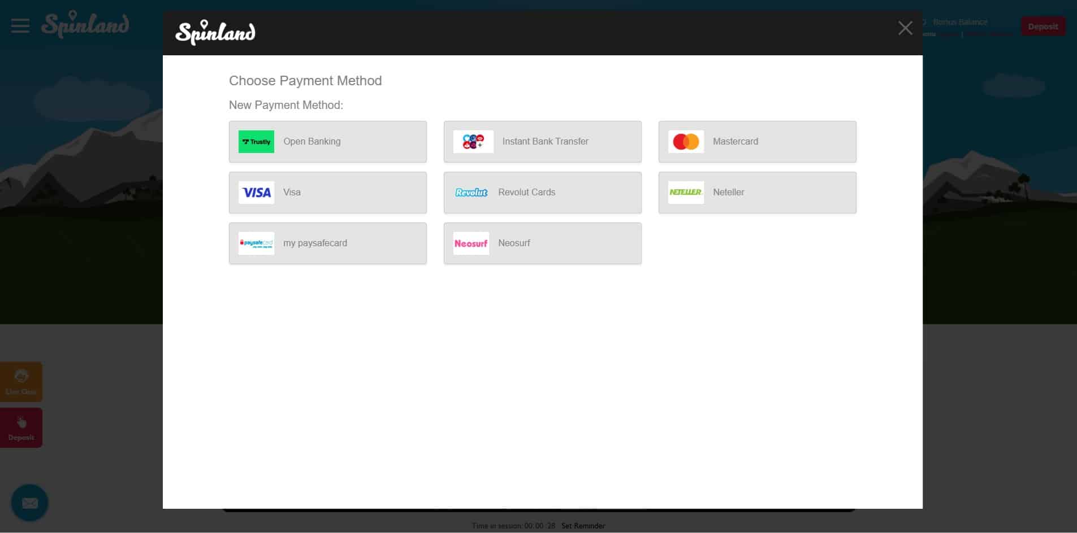1077x533 pixels.
Task: Open the envelope message bubble
Action: coord(29,503)
